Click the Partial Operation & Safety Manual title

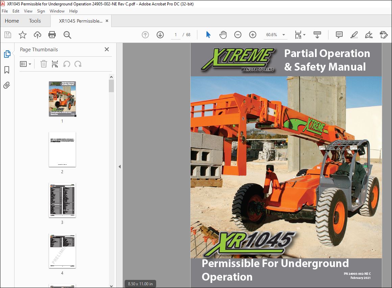pos(327,60)
